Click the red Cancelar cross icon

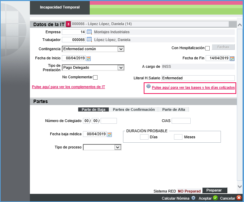(x=239, y=198)
